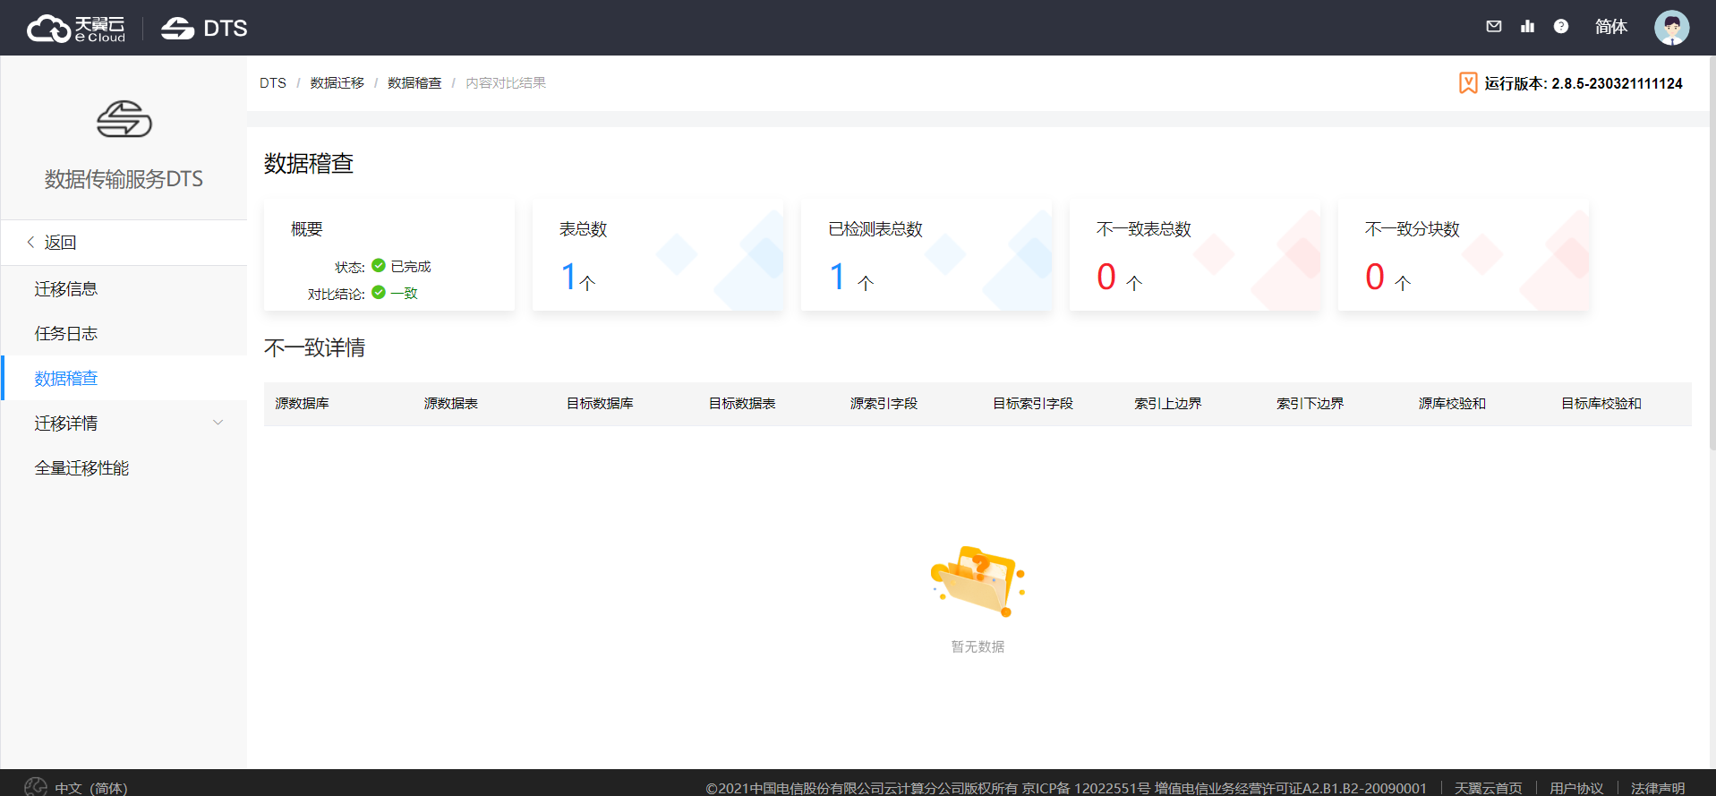The height and width of the screenshot is (796, 1716).
Task: Switch language with 简体 selector
Action: (1610, 27)
